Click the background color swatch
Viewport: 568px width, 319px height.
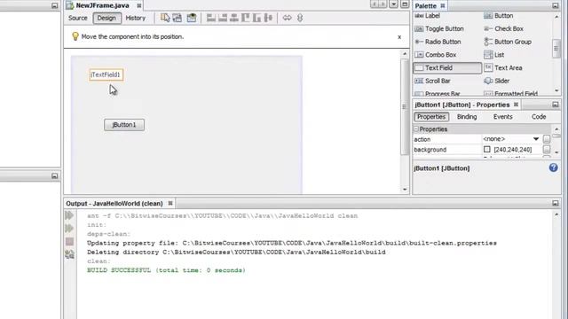tap(487, 149)
